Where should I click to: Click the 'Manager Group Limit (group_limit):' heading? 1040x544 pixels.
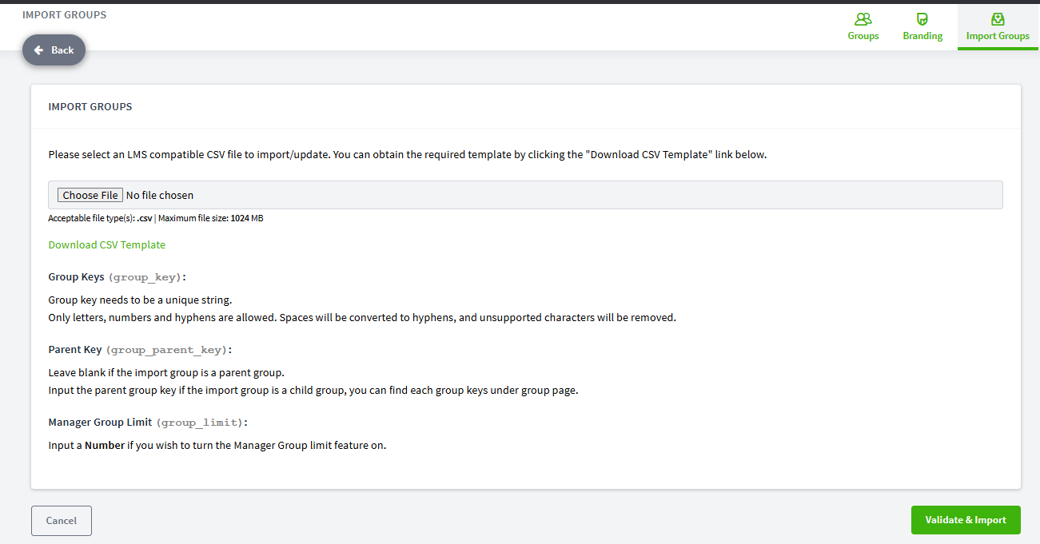(x=148, y=422)
